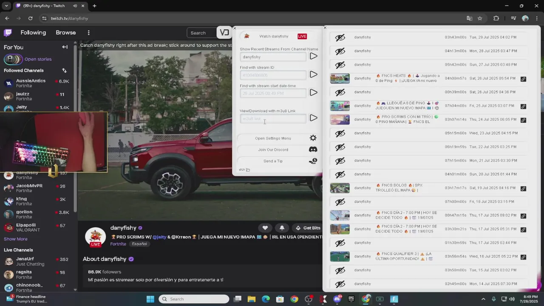Click the arrow beside stream start date-time field

click(313, 93)
